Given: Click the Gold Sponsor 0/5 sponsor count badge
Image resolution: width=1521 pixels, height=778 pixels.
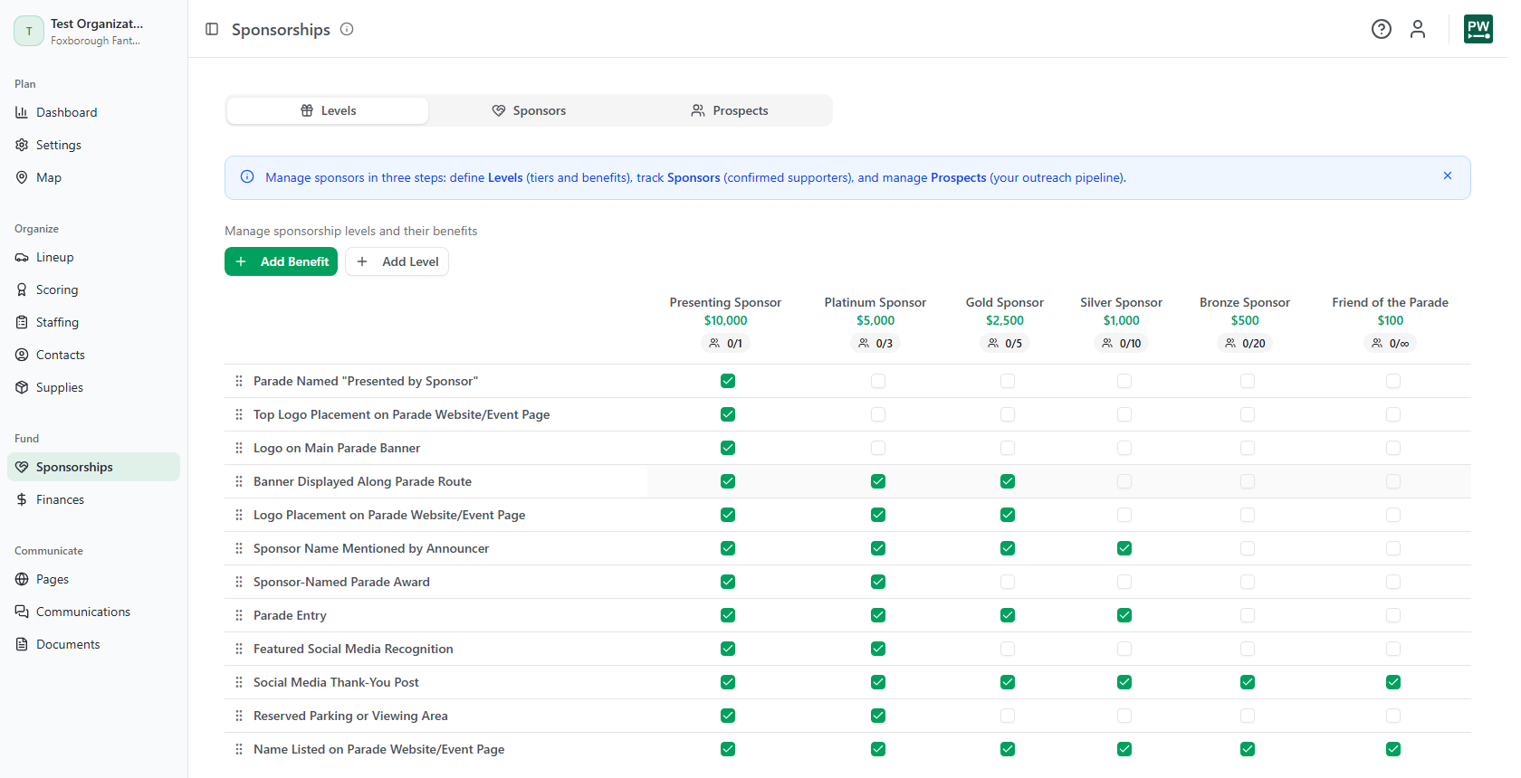Looking at the screenshot, I should point(1005,343).
